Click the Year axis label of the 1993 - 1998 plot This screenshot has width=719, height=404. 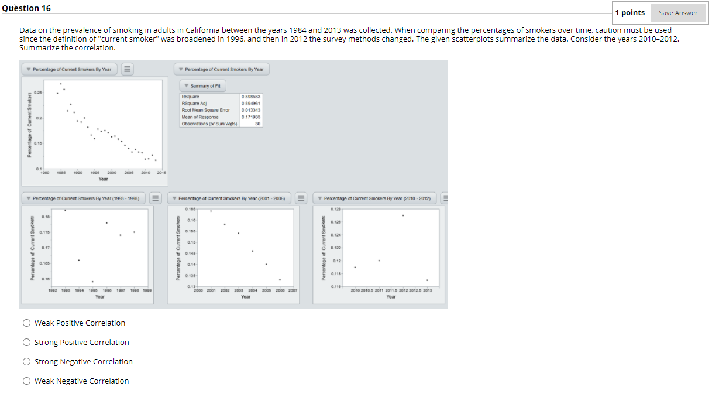coord(100,297)
